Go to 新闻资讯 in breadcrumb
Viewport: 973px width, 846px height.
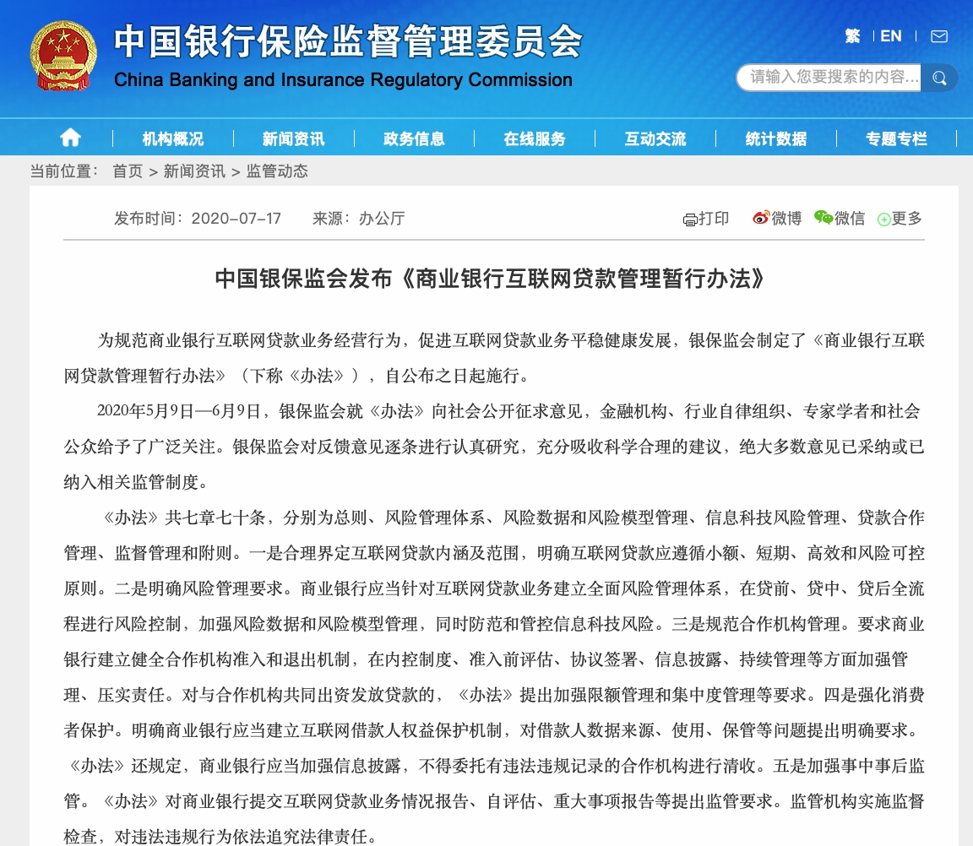coord(195,171)
